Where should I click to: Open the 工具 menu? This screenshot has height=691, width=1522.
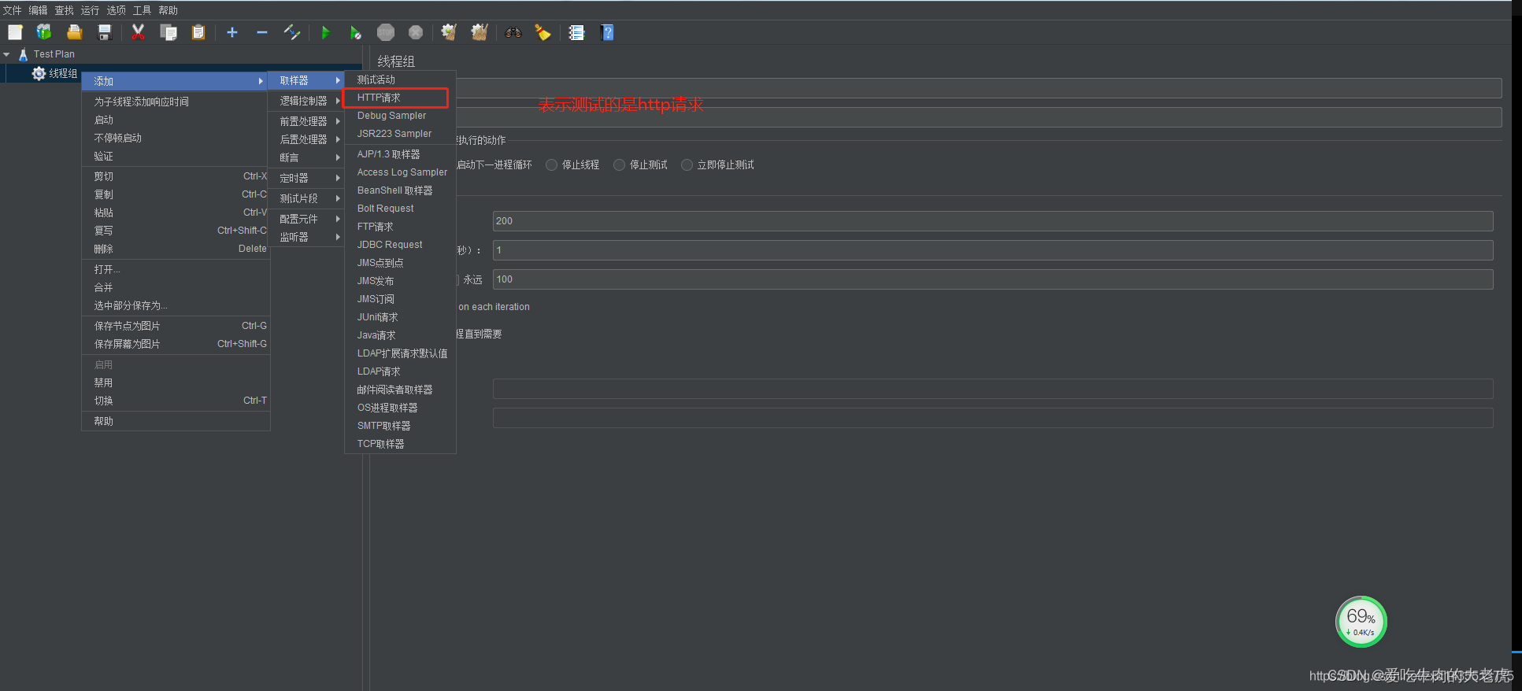click(142, 10)
